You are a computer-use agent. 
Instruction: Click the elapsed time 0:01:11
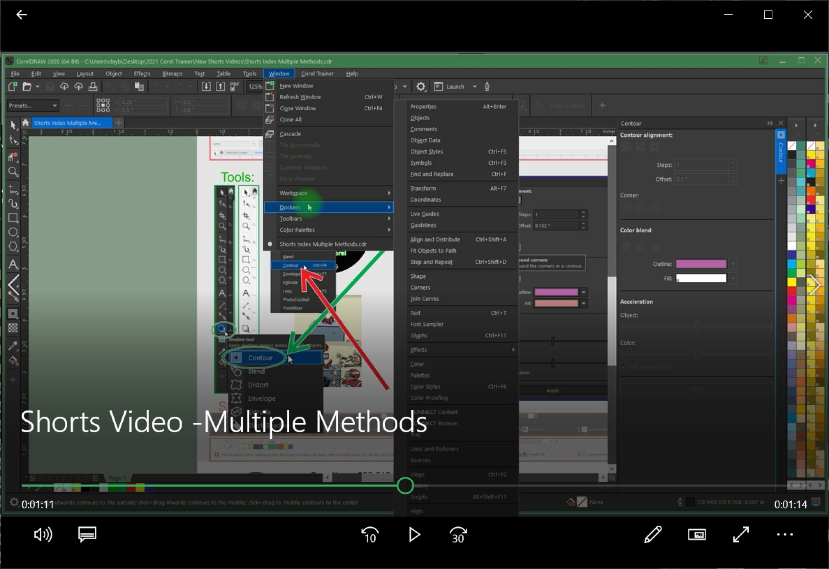pos(38,505)
